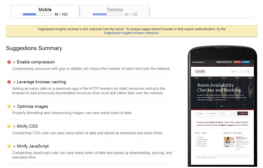263x168 pixels.
Task: Expand the Optimize images disclosure triangle
Action: [x=14, y=107]
